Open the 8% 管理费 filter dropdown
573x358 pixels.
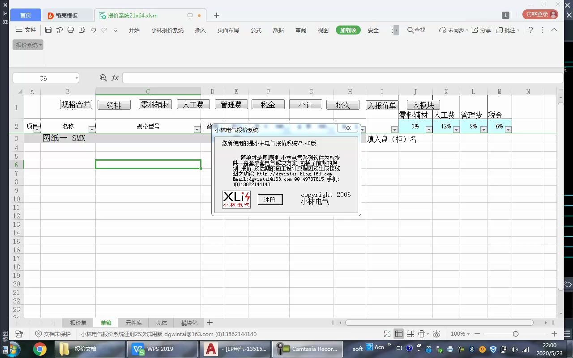pyautogui.click(x=483, y=130)
